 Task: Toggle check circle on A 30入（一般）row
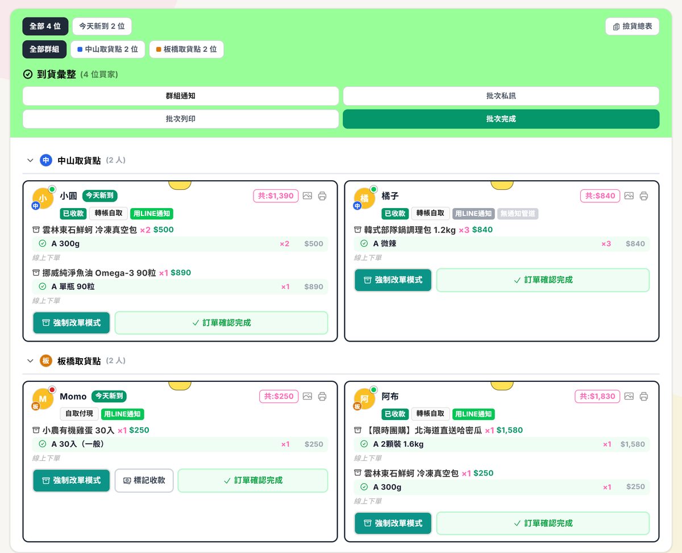43,444
